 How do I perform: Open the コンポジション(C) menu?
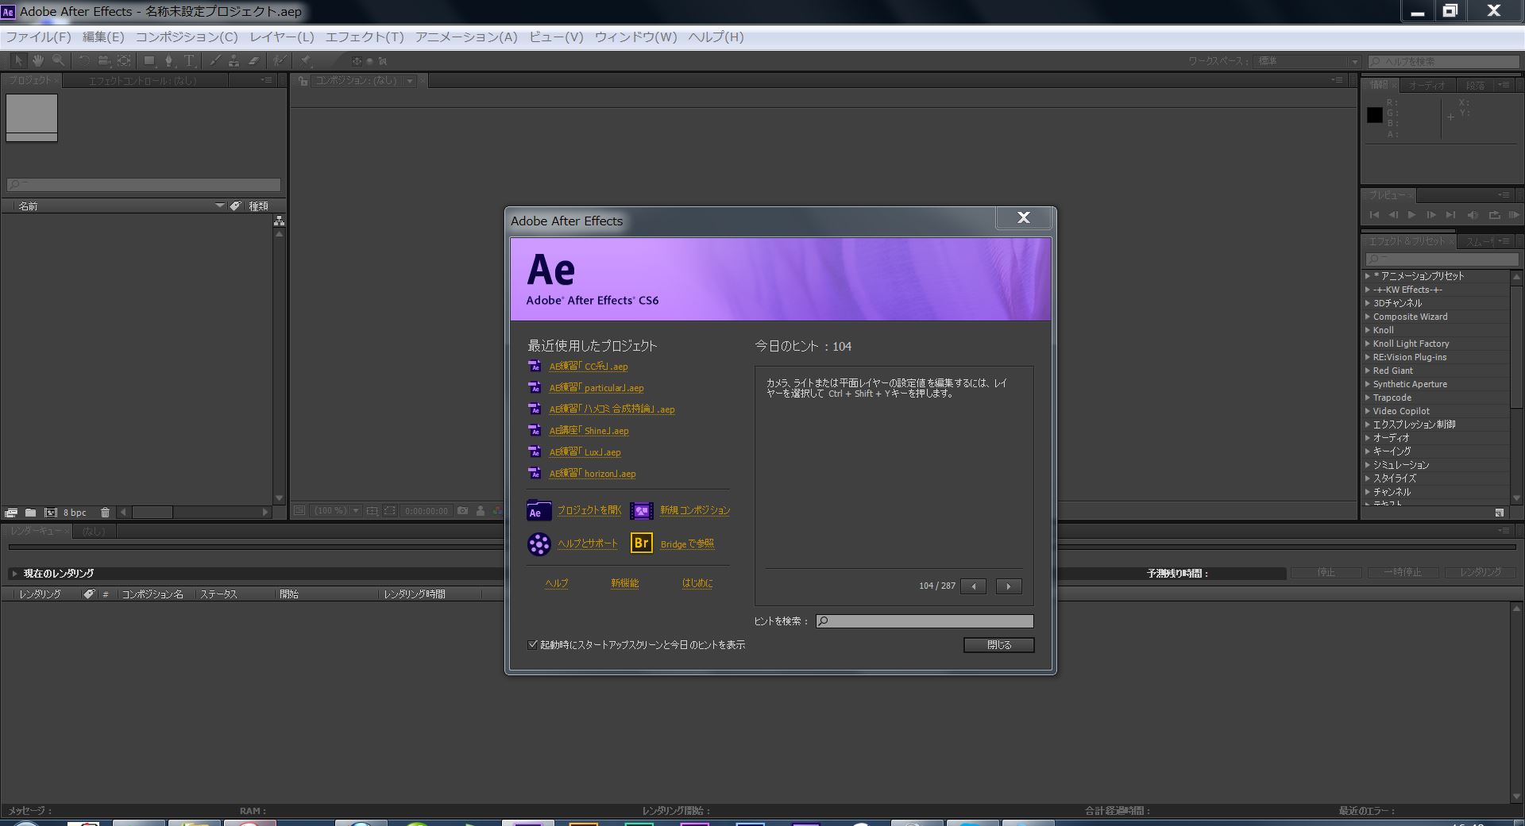[187, 36]
